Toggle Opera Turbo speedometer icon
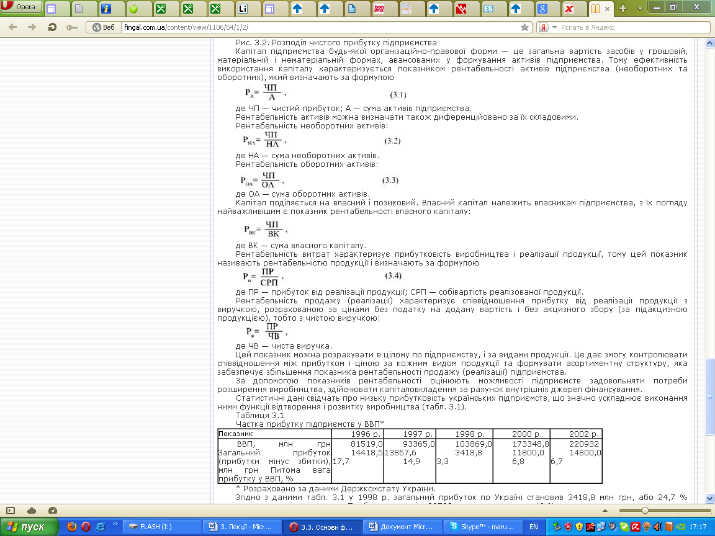Viewport: 715px width, 536px height. [x=52, y=511]
